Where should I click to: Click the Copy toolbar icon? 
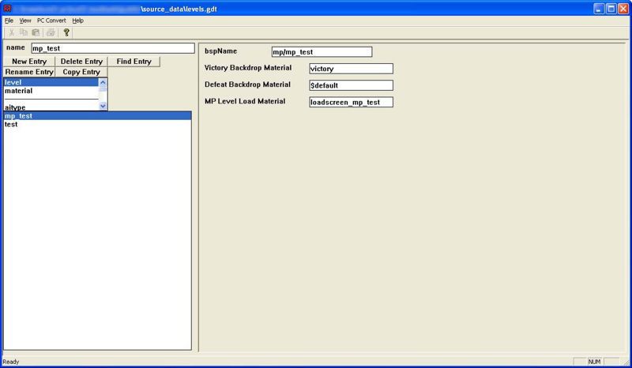pos(24,32)
